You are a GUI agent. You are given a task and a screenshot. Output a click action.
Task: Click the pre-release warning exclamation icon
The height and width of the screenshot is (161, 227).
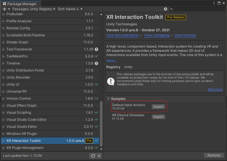(111, 82)
